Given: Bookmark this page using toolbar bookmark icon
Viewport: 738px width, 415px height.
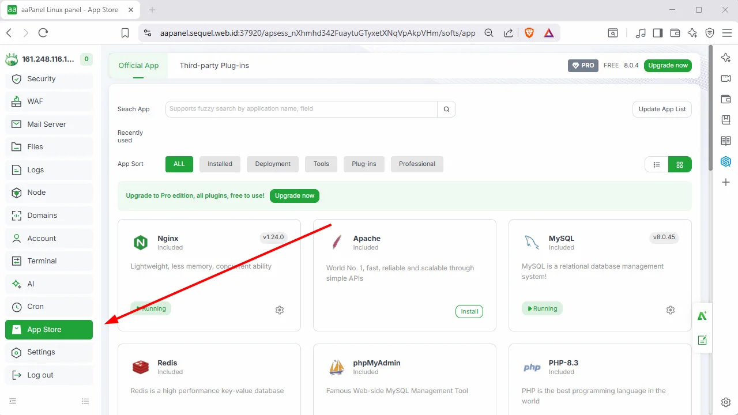Looking at the screenshot, I should [x=125, y=33].
